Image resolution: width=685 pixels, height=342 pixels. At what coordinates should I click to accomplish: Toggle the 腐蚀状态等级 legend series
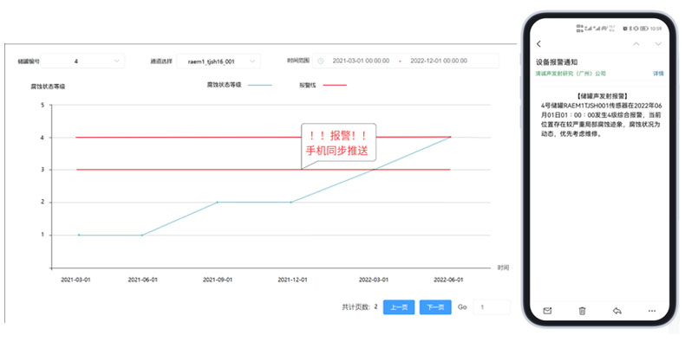point(239,85)
